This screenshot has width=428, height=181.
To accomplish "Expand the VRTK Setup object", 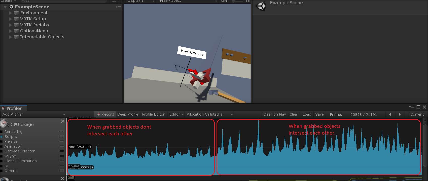I will tap(11, 19).
